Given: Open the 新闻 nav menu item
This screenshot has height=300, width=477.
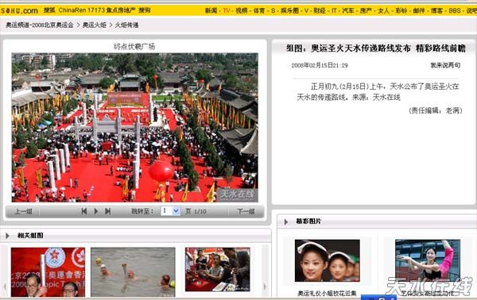Looking at the screenshot, I should pyautogui.click(x=211, y=10).
